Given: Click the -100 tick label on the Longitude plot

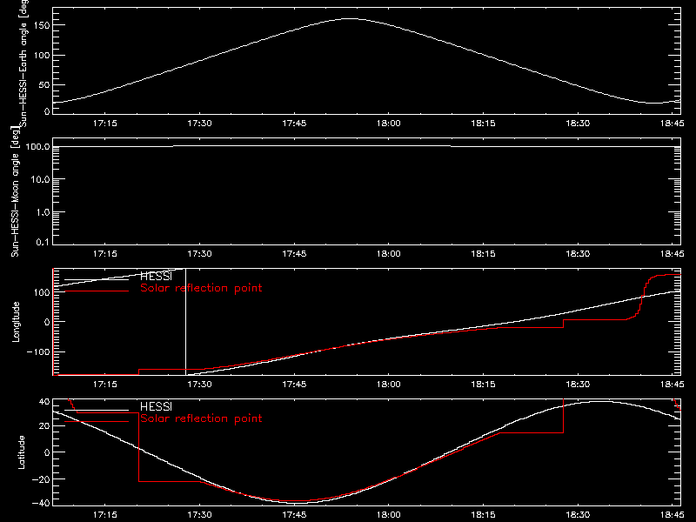Looking at the screenshot, I should tap(37, 351).
